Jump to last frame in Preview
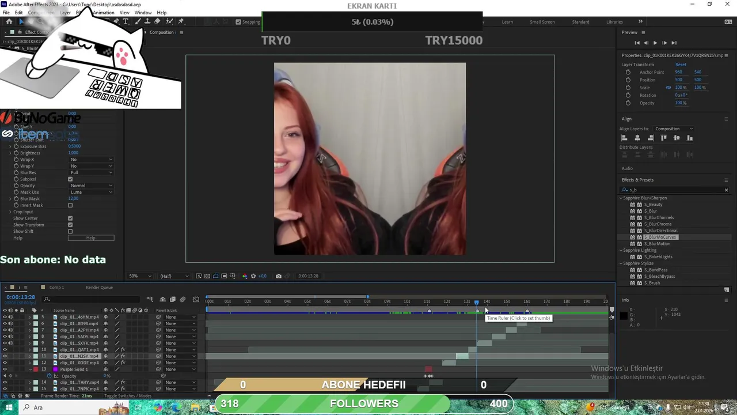The height and width of the screenshot is (415, 737). [x=674, y=43]
